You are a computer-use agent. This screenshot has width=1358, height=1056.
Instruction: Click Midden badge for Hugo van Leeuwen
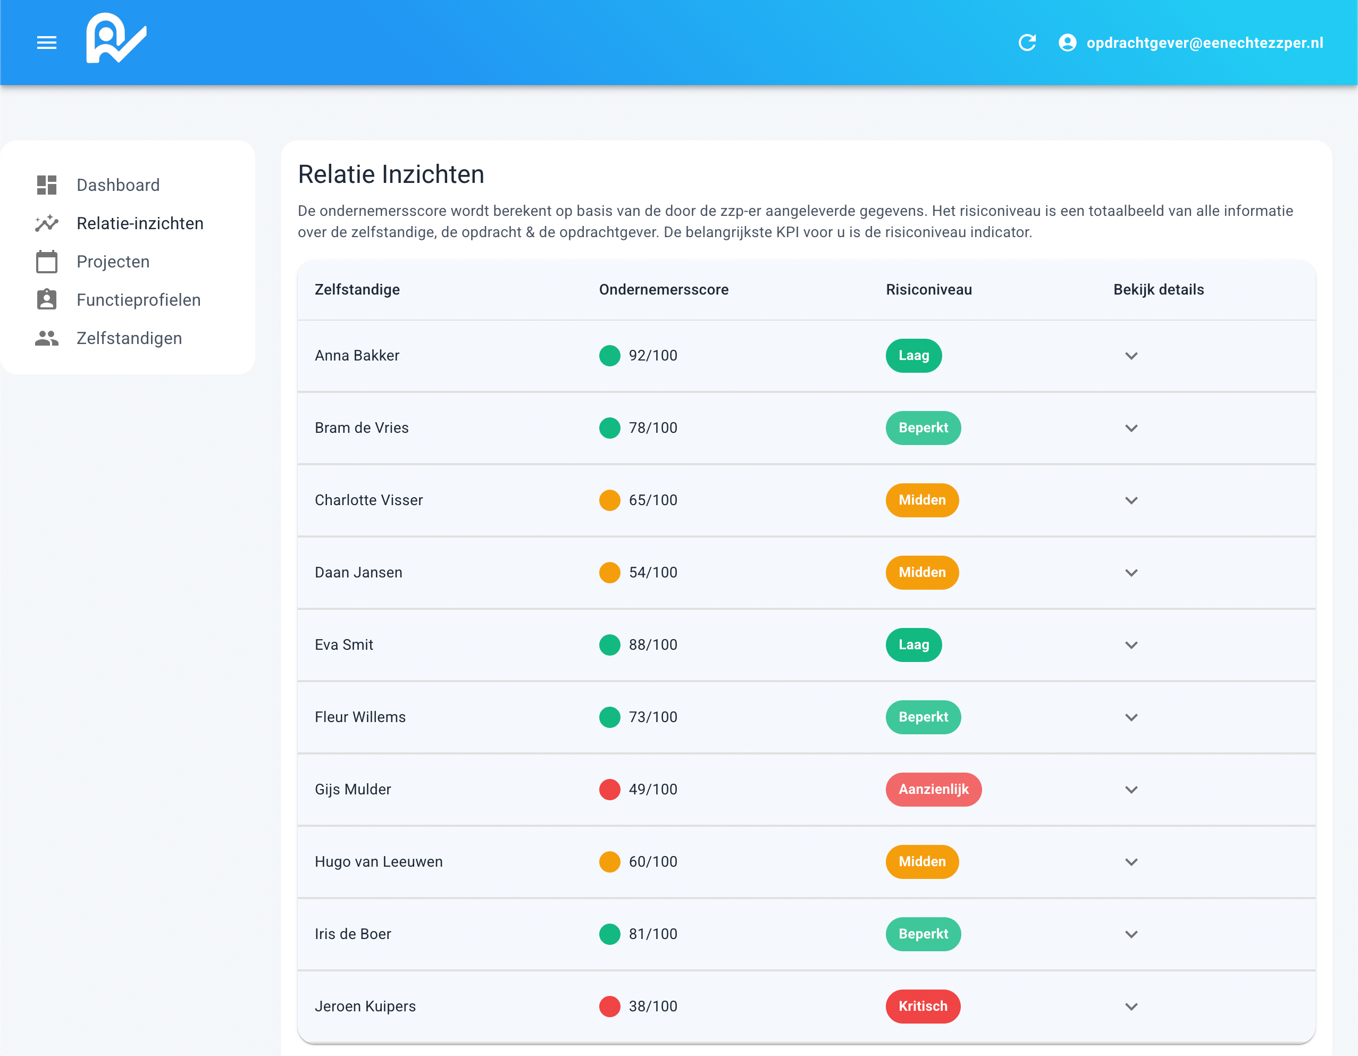[x=922, y=861]
